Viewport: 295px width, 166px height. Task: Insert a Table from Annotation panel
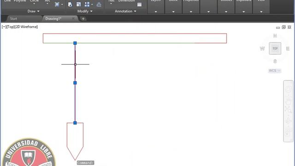139,5
